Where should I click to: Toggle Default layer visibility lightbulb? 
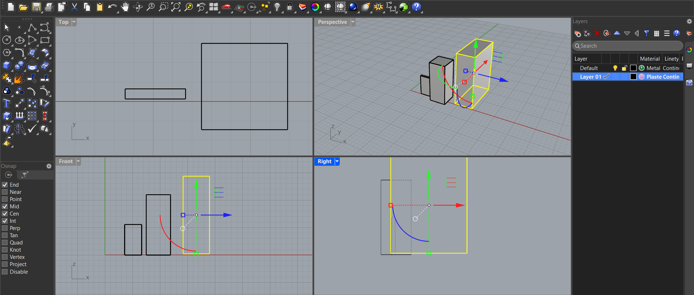pyautogui.click(x=615, y=68)
